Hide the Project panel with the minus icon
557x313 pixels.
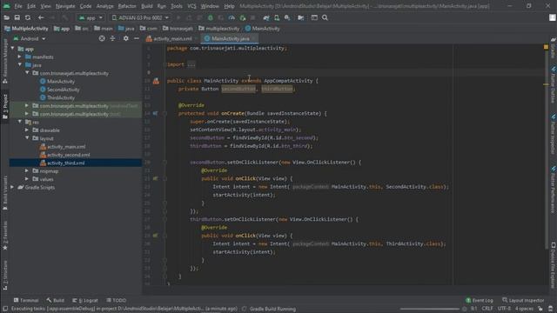coord(137,38)
